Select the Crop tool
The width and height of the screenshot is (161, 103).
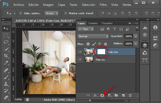(6, 56)
